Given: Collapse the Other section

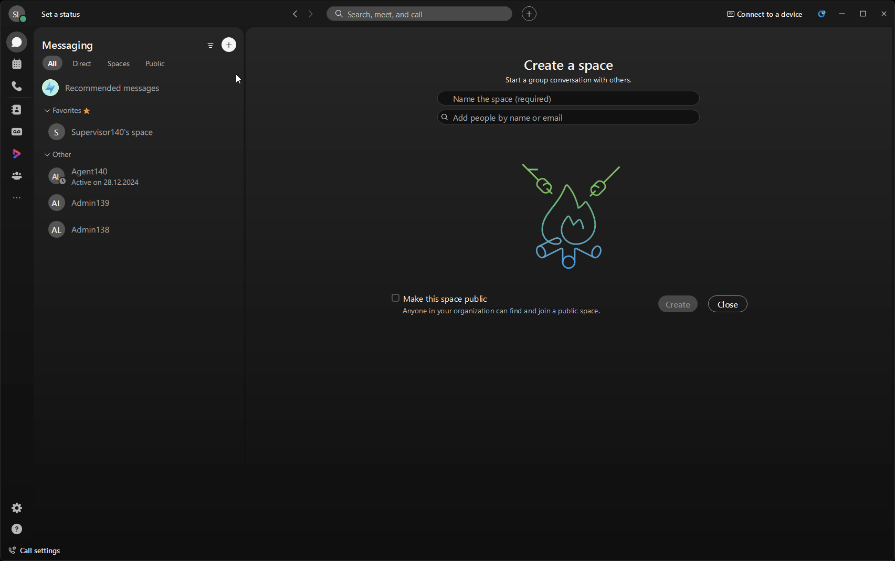Looking at the screenshot, I should click(47, 155).
